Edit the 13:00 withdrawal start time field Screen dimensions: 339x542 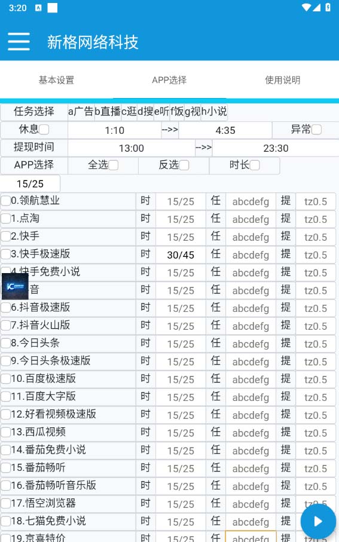132,148
